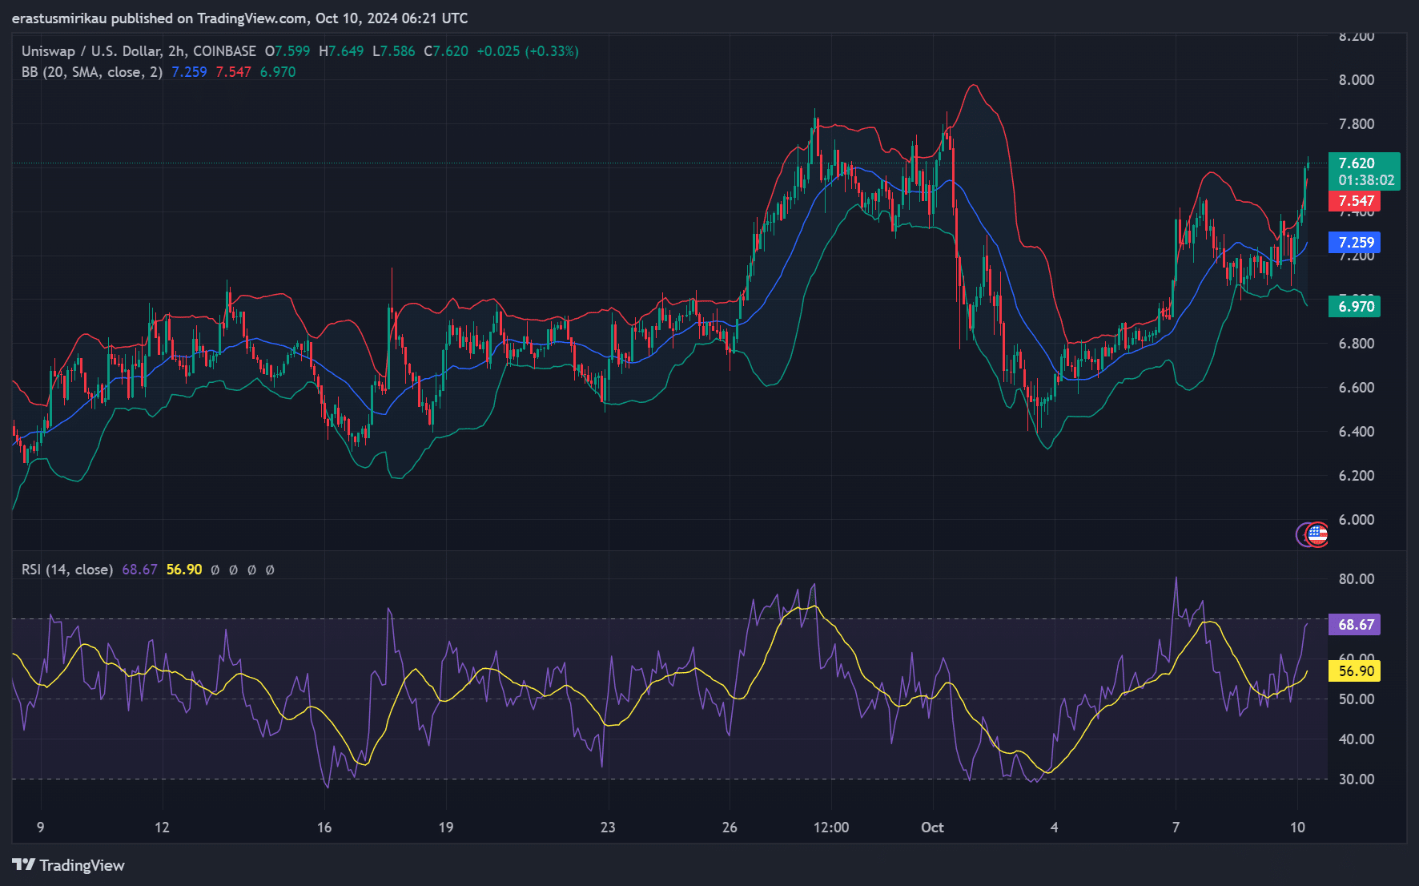Click the RSI 40.00 axis label

pos(1357,739)
